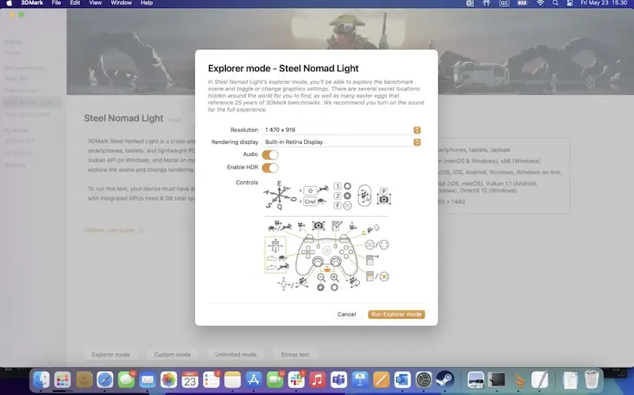
Task: Open the Resolution dropdown
Action: [x=342, y=130]
